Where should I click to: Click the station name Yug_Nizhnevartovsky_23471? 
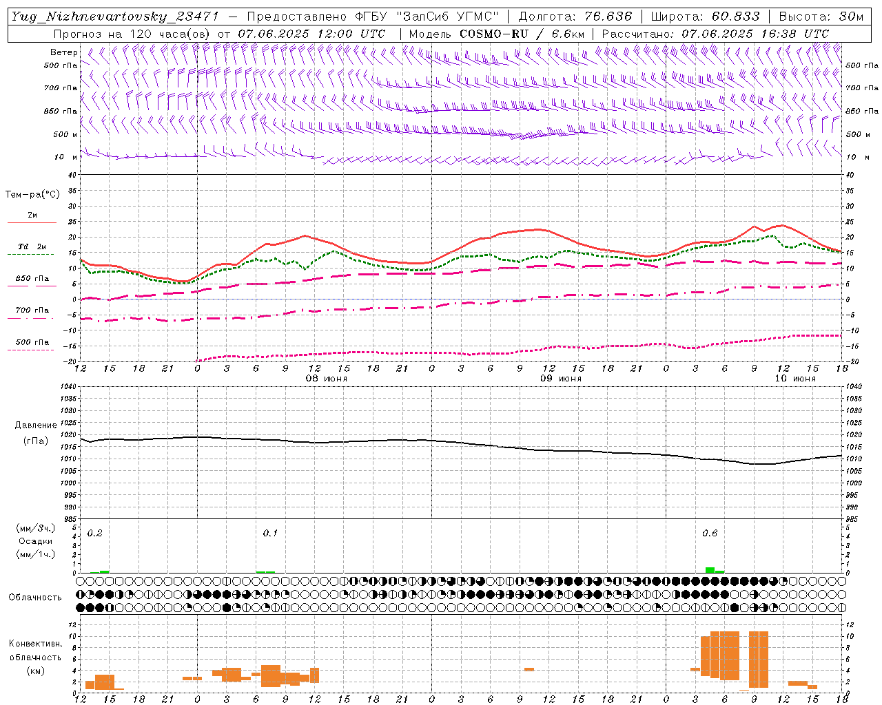116,17
